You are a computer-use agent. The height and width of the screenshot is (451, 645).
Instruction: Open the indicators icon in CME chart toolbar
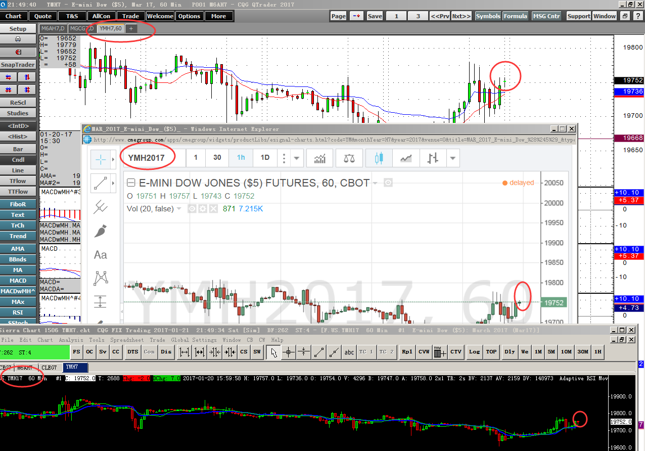point(320,158)
